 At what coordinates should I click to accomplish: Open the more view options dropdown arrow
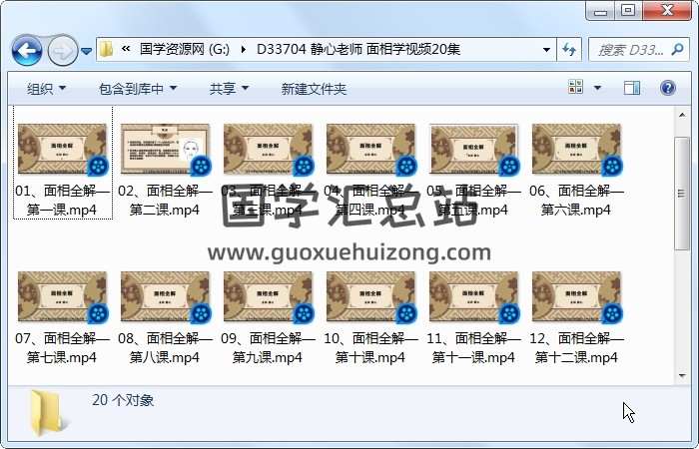pos(597,89)
